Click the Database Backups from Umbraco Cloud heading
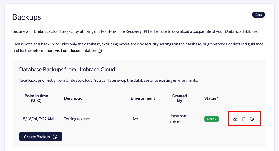279x151 pixels. pyautogui.click(x=67, y=69)
